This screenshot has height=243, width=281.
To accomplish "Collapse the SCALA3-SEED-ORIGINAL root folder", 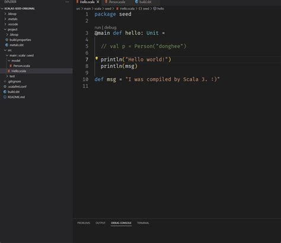I will 2,8.
